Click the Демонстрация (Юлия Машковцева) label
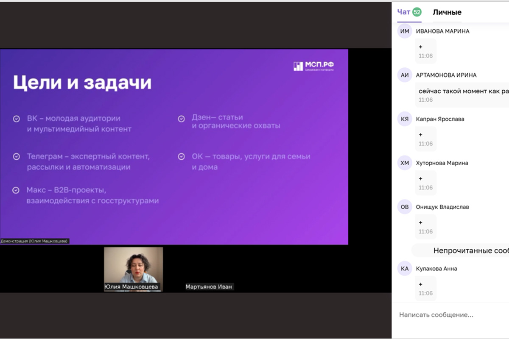Viewport: 509px width, 339px height. point(34,241)
